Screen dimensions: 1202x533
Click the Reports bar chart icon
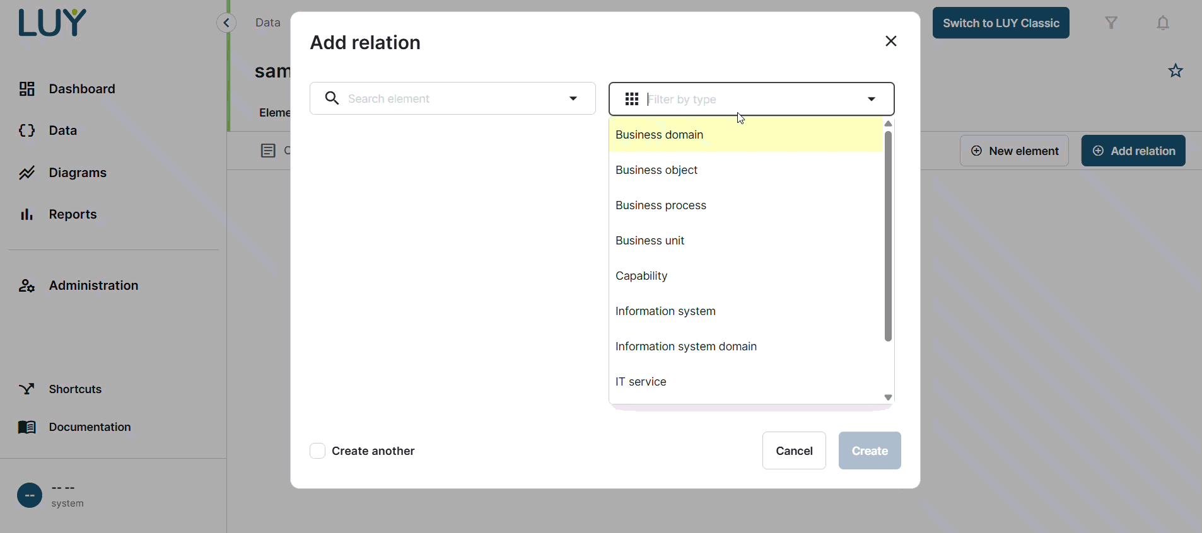[x=26, y=215]
